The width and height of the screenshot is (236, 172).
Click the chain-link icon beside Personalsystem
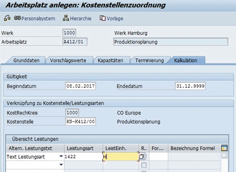point(17,18)
